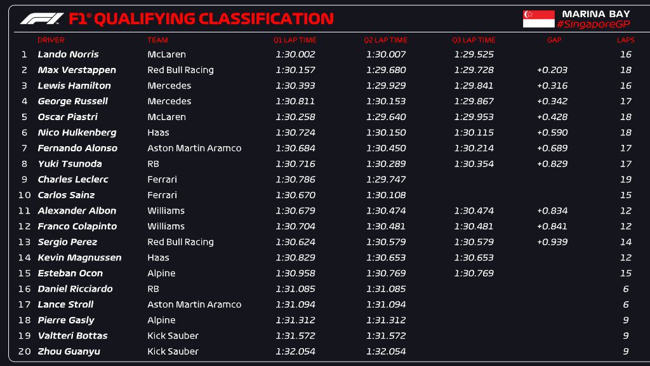The image size is (650, 366).
Task: Click Norris's Q3 time 1:29.525
Action: coord(474,55)
